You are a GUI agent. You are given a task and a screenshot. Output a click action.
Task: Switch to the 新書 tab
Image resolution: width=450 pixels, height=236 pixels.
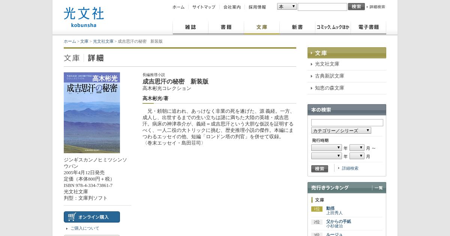pyautogui.click(x=297, y=28)
